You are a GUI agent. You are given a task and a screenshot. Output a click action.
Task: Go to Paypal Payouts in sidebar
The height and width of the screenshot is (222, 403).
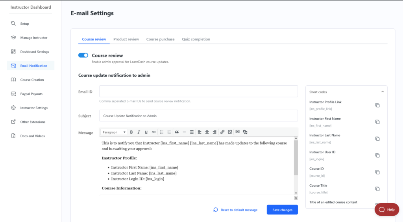pos(31,94)
